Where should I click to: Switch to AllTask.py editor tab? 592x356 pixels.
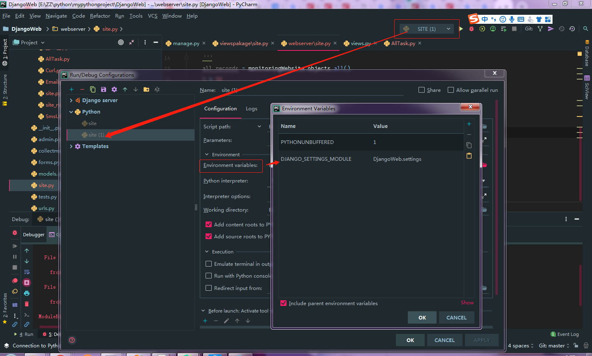[403, 43]
